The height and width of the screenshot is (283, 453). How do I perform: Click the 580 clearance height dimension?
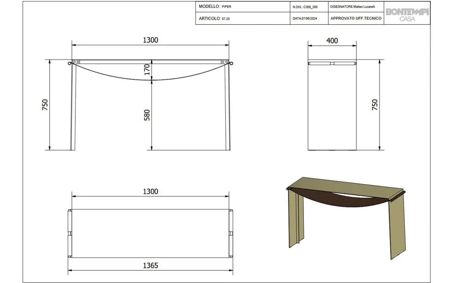(x=147, y=115)
